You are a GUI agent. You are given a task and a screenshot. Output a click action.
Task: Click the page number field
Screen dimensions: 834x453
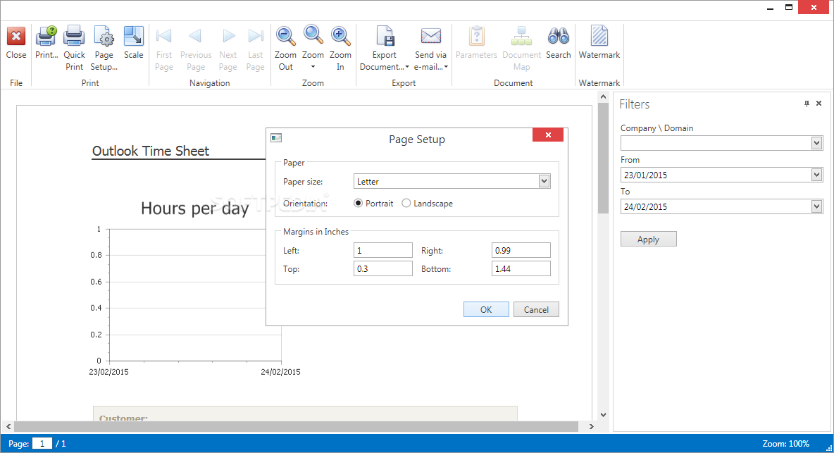[x=42, y=443]
